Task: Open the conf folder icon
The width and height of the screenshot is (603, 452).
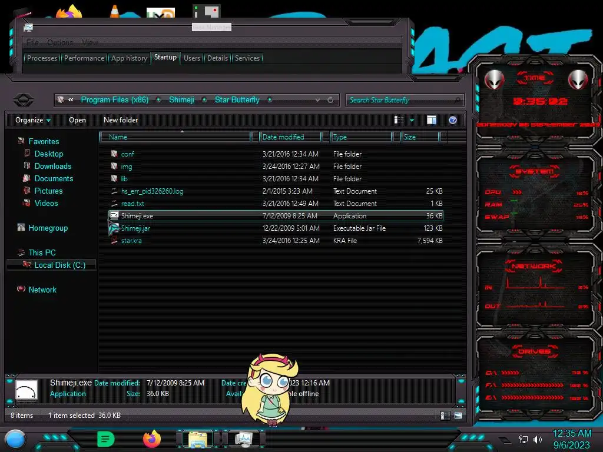Action: (114, 154)
